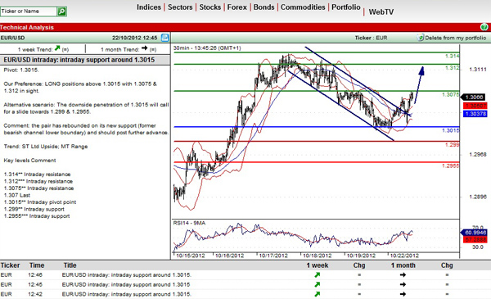Open the WebTV menu
Viewport: 491px width, 299px height.
(381, 12)
